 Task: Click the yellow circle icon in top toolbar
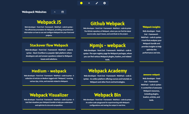81,3
